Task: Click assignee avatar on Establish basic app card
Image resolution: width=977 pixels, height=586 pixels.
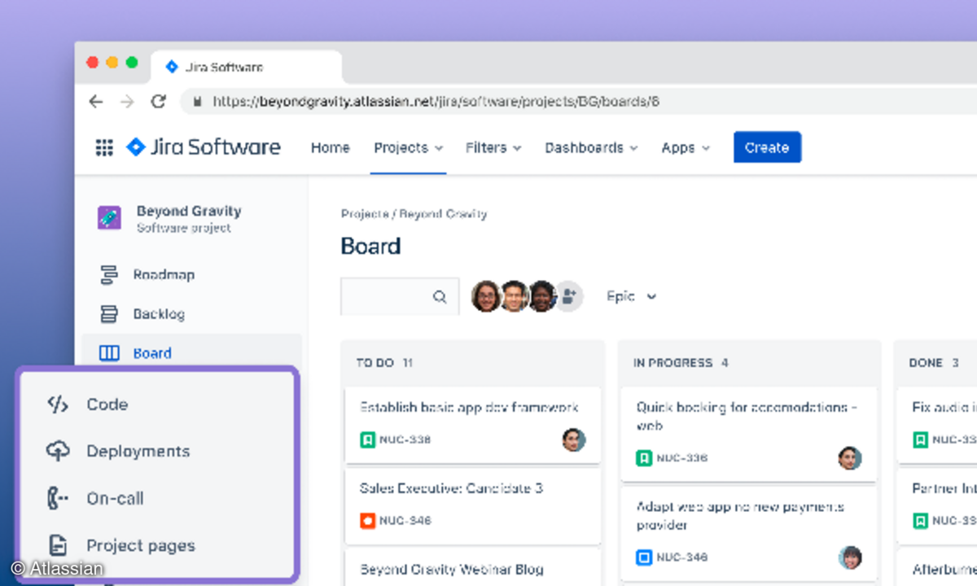Action: tap(574, 439)
